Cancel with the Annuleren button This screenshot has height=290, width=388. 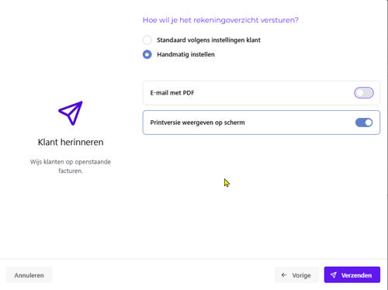coord(29,275)
